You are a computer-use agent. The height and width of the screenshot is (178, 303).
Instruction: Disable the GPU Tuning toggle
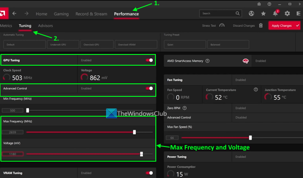pos(149,60)
